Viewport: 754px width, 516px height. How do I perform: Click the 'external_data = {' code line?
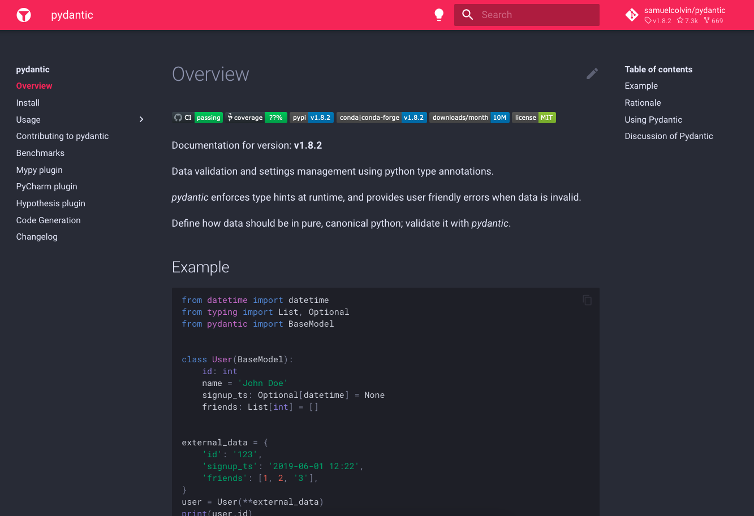(225, 443)
